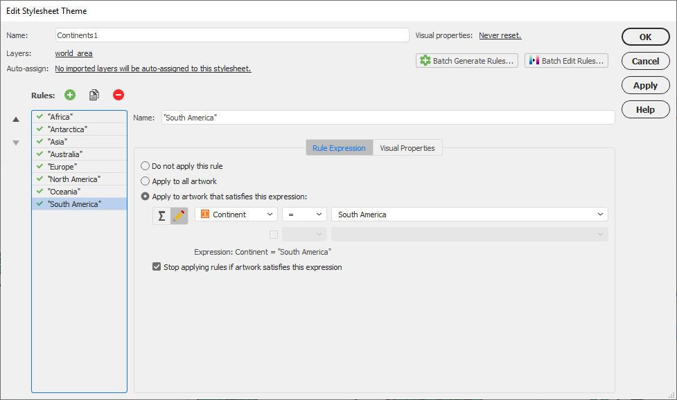The image size is (677, 400).
Task: Select the "Africa" rule
Action: tap(80, 117)
